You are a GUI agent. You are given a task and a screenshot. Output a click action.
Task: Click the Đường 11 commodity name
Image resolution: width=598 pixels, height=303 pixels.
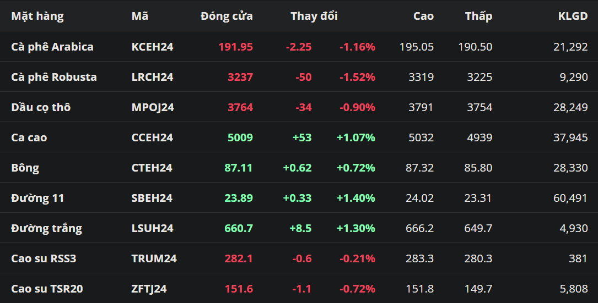tap(37, 198)
